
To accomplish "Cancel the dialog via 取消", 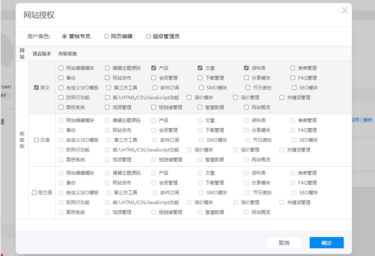I will [284, 242].
